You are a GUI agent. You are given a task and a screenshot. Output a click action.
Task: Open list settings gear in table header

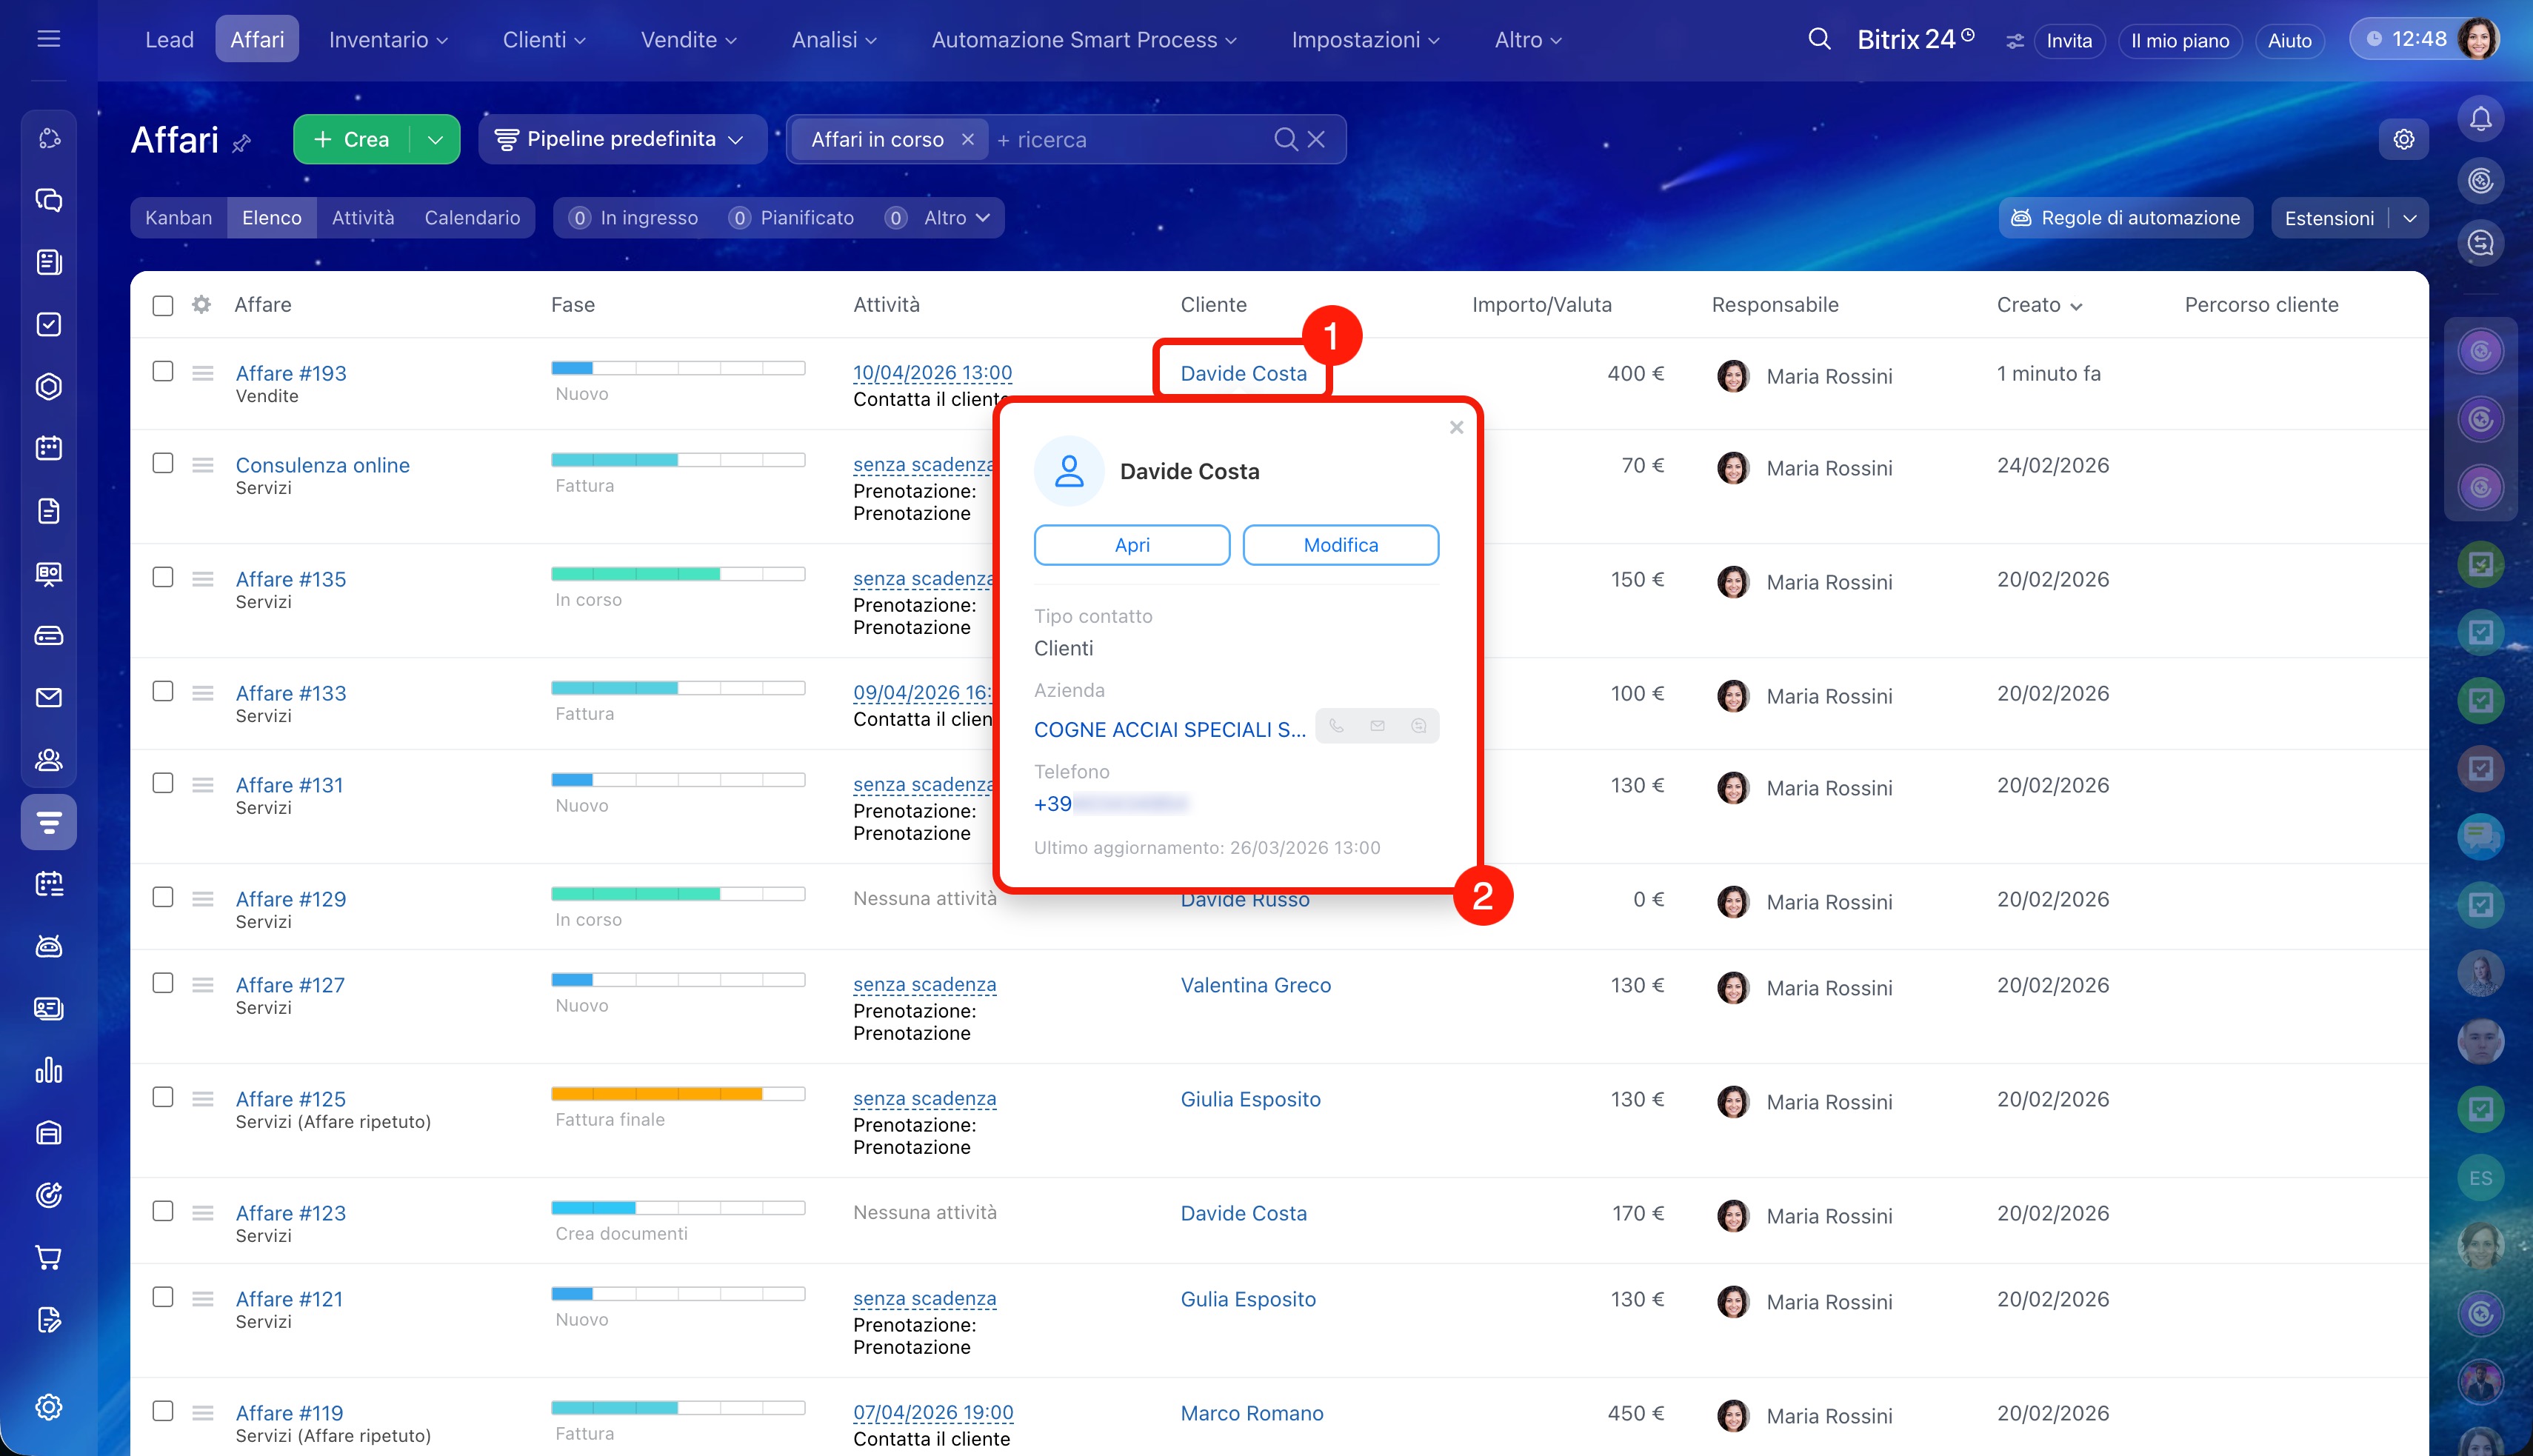(202, 305)
